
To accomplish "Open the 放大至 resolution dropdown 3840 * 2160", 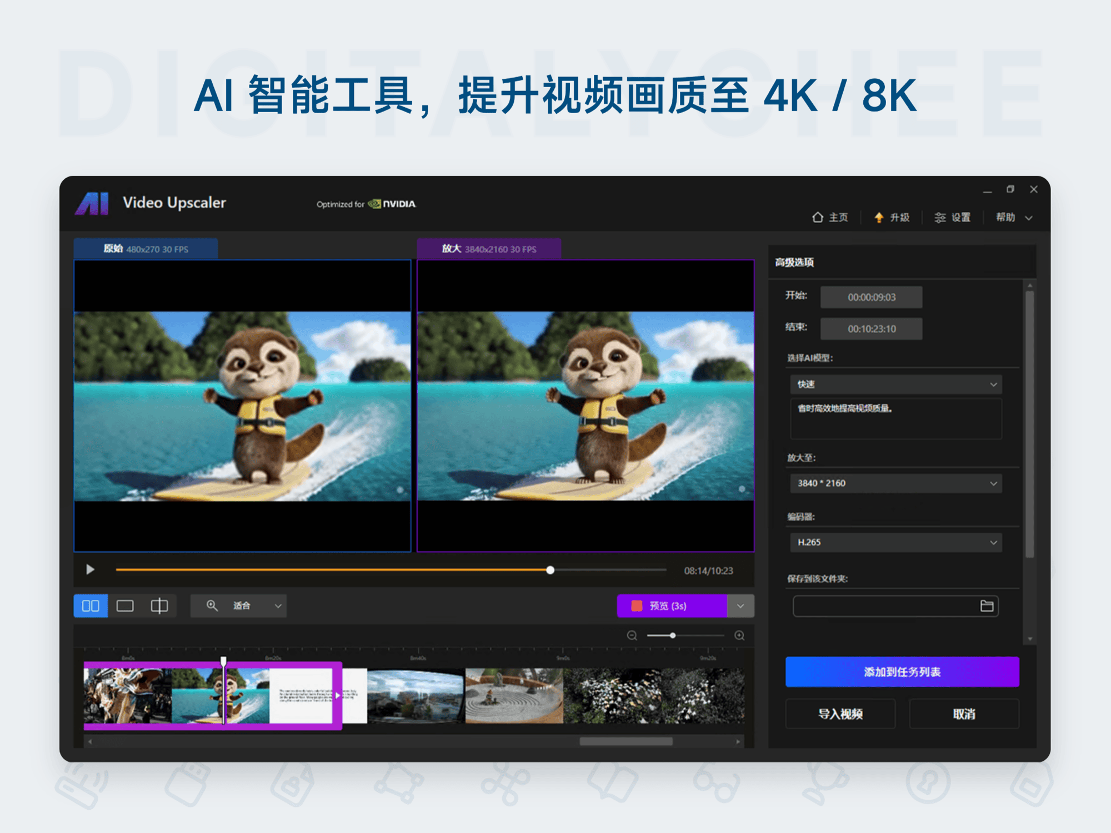I will (896, 483).
